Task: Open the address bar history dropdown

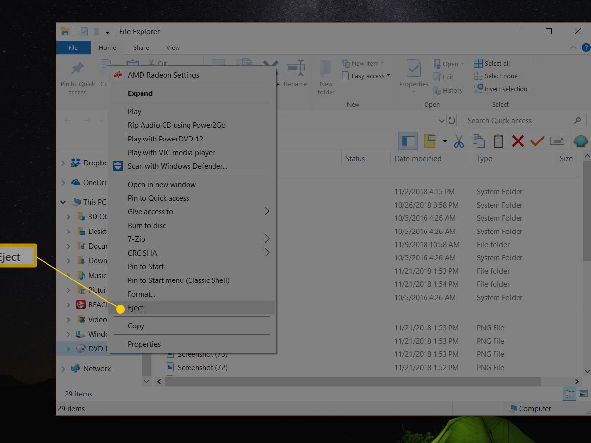Action: (442, 121)
